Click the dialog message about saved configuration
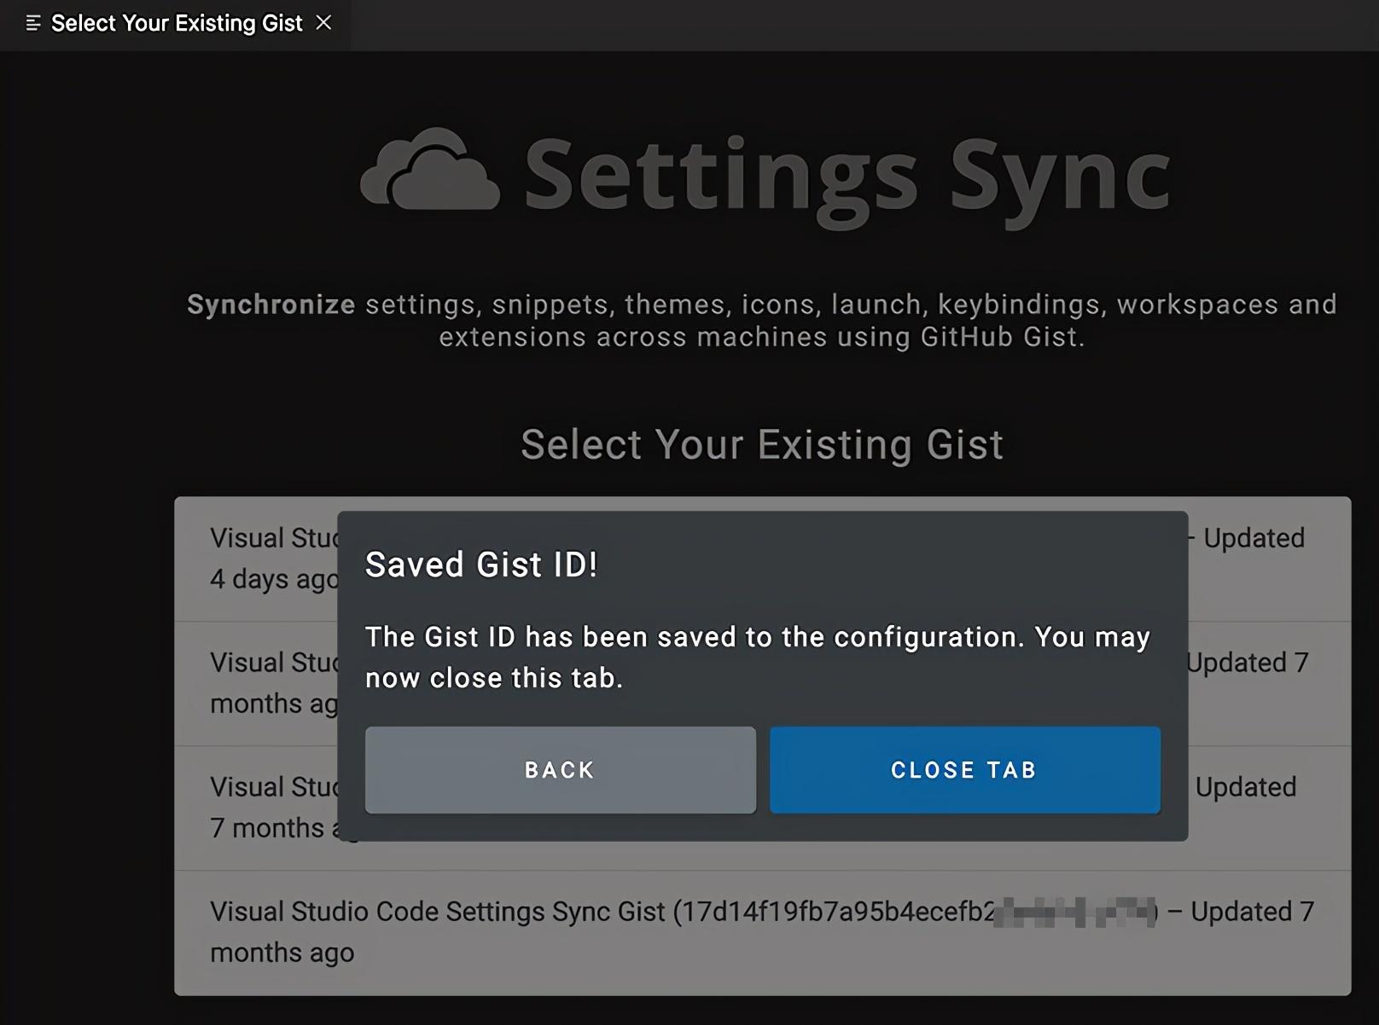 pyautogui.click(x=758, y=657)
